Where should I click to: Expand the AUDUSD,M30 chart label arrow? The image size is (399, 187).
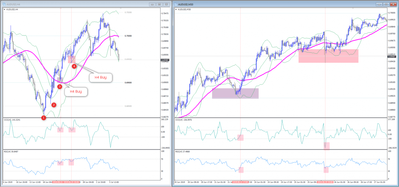(x=176, y=9)
